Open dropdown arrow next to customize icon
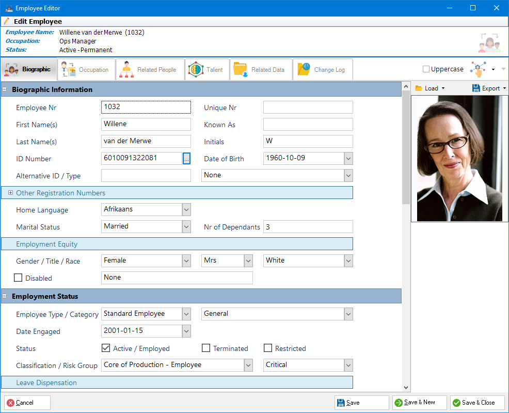509x413 pixels. point(493,69)
